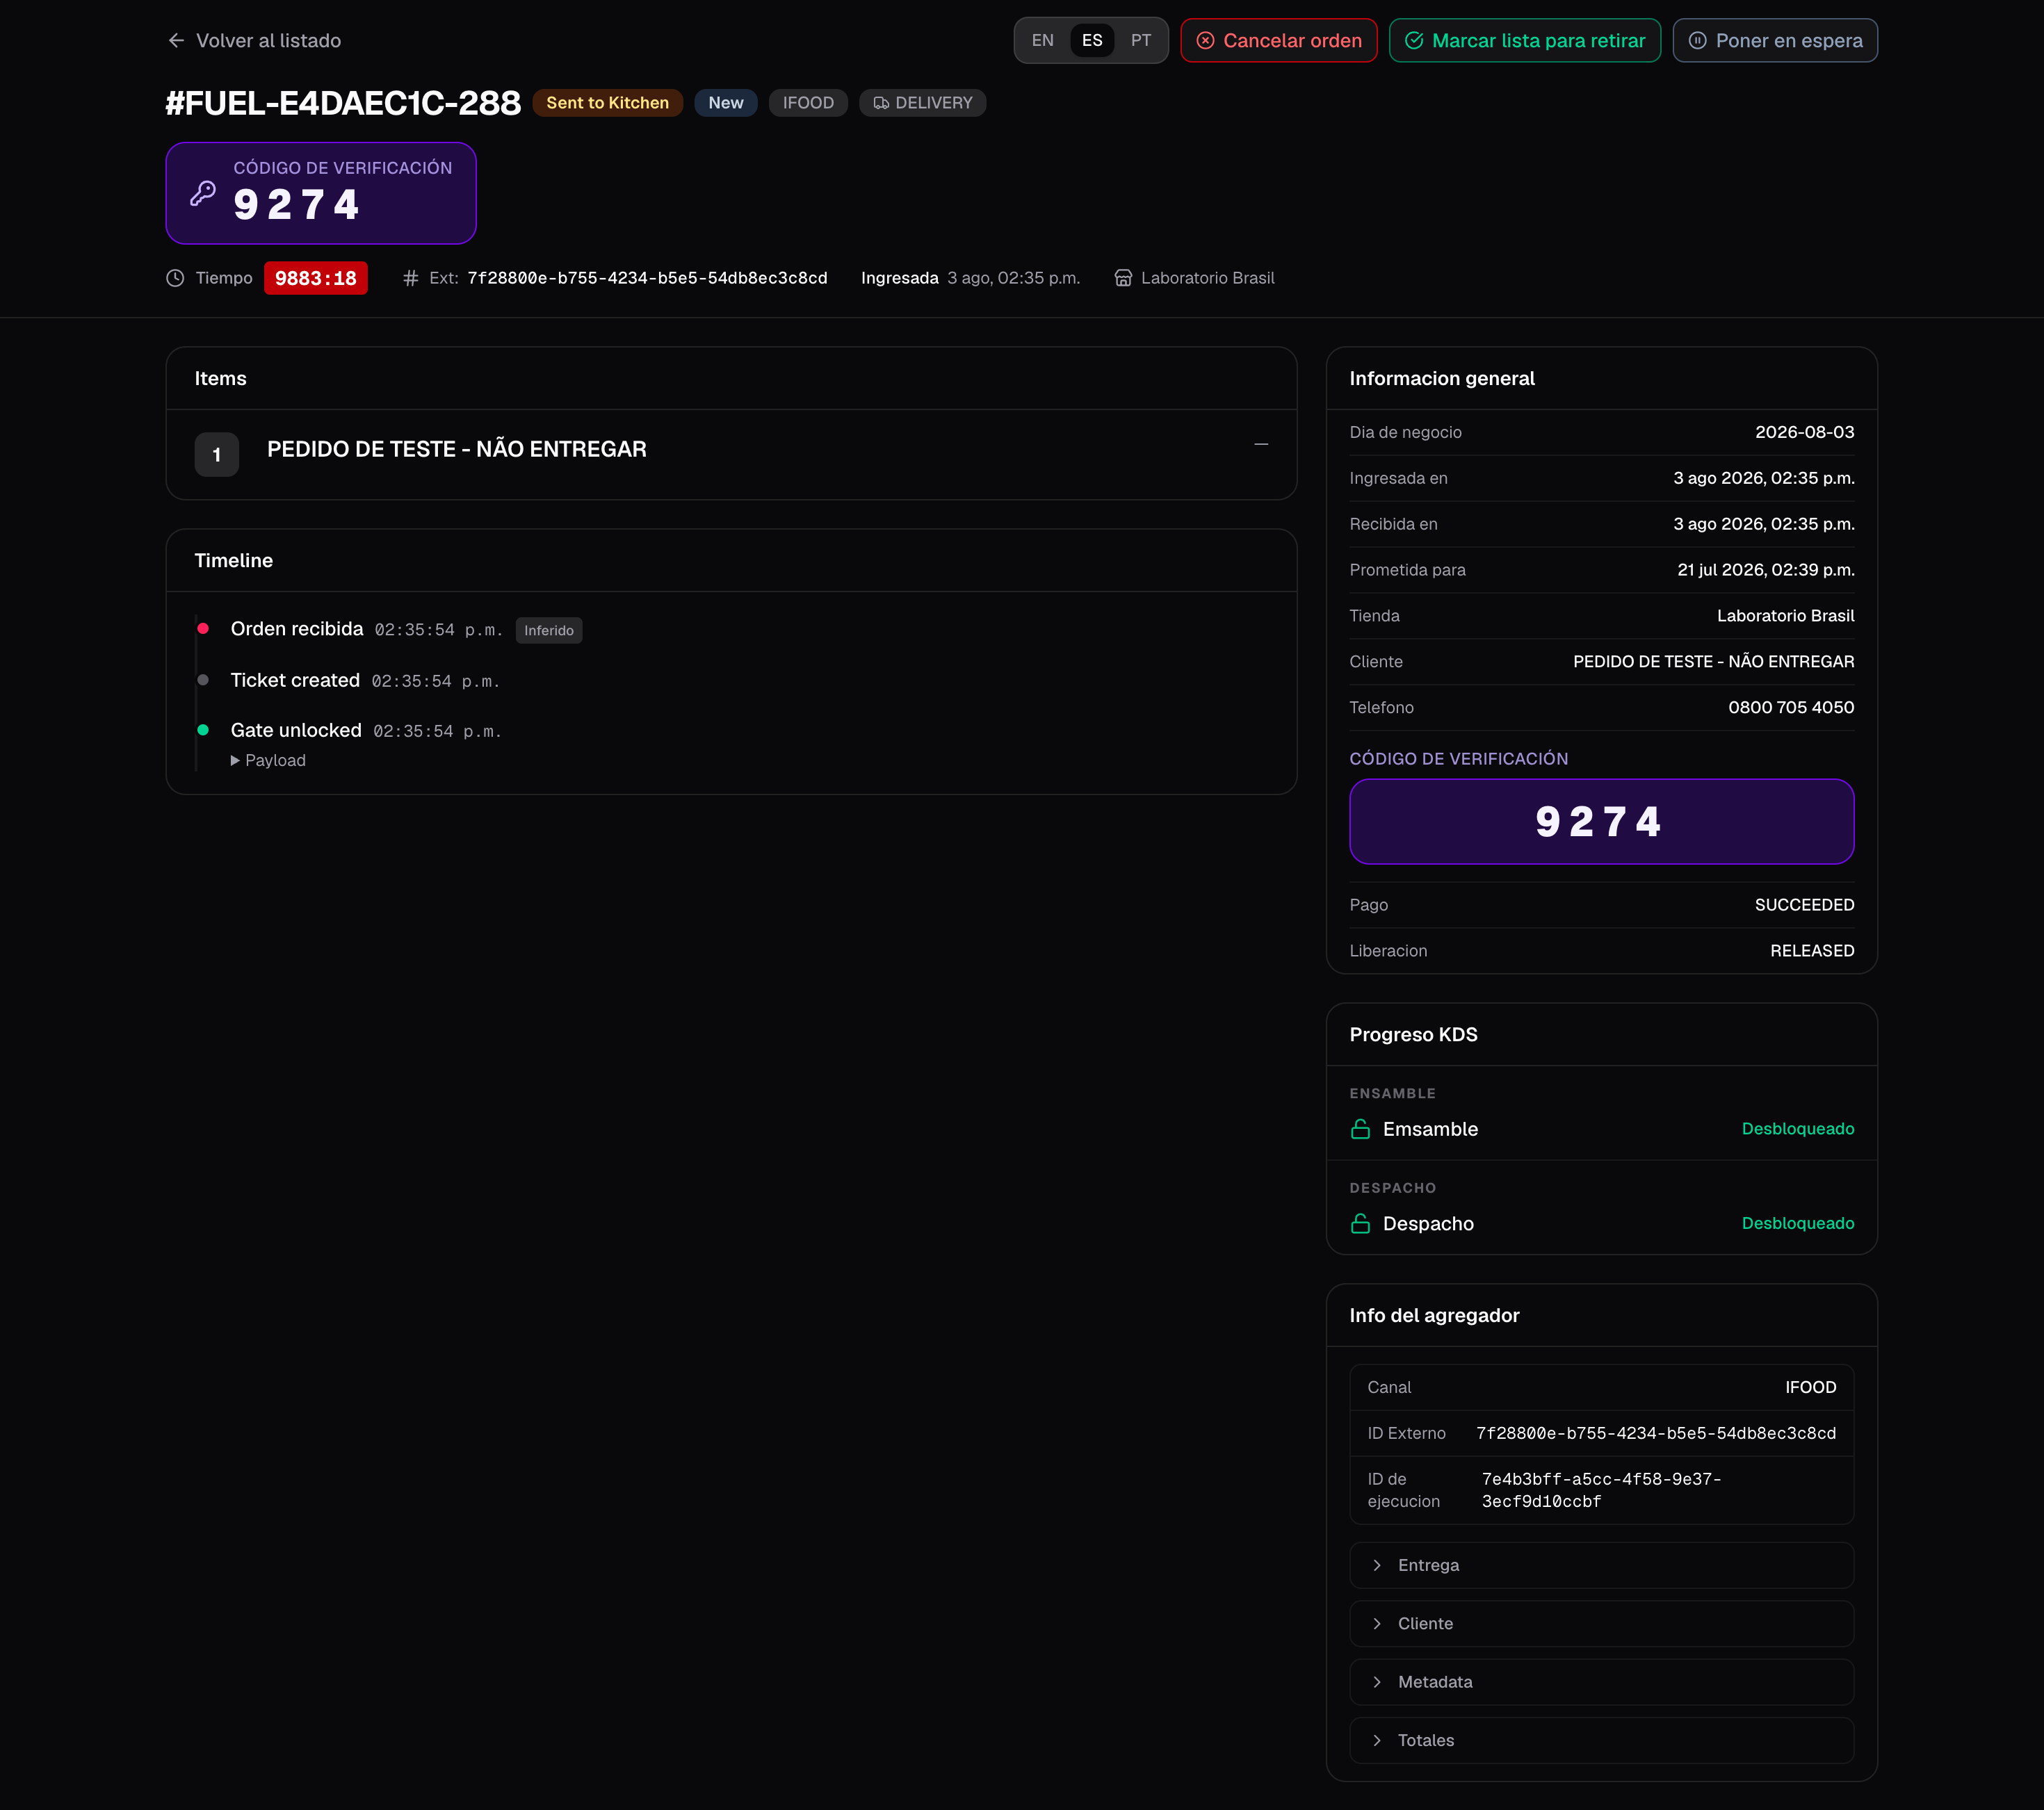Switch language to EN

tap(1042, 41)
